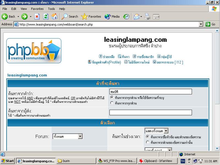
Task: Select the second keyword search radio option
Action: point(112,103)
